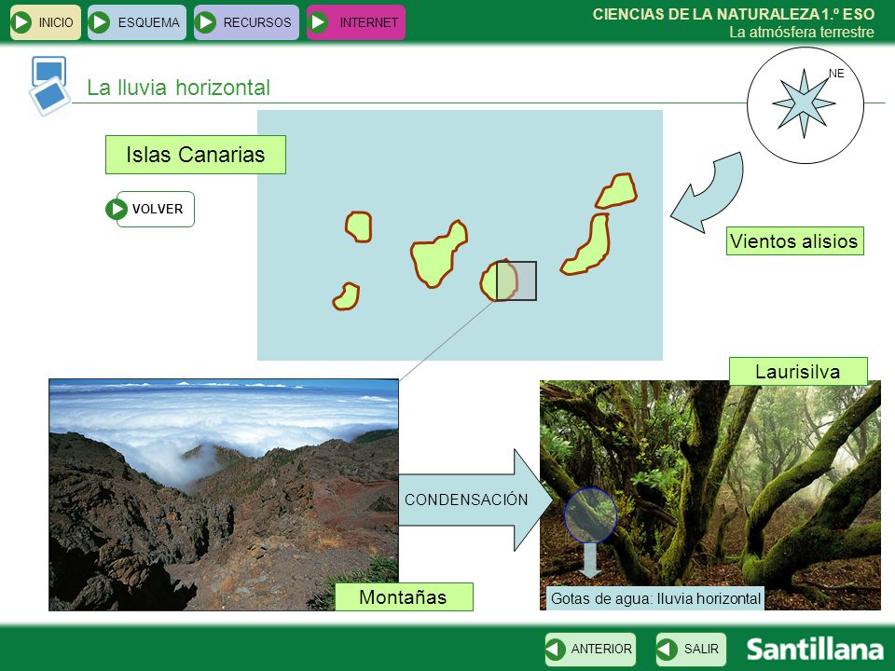The width and height of the screenshot is (895, 671).
Task: Click the mountains and clouds photo
Action: click(224, 495)
